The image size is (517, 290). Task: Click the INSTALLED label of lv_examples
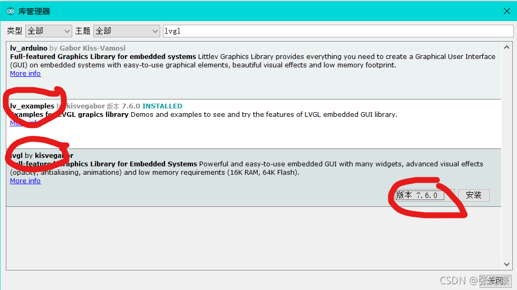(x=162, y=106)
